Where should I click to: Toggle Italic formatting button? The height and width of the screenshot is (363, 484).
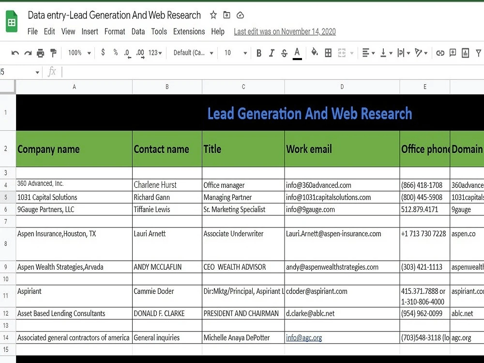[x=272, y=53]
